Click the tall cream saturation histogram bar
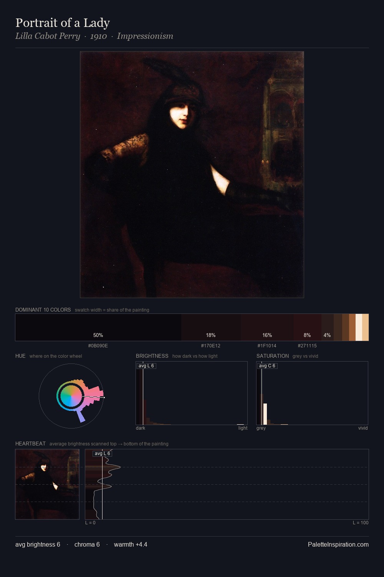This screenshot has height=577, width=384. click(265, 414)
